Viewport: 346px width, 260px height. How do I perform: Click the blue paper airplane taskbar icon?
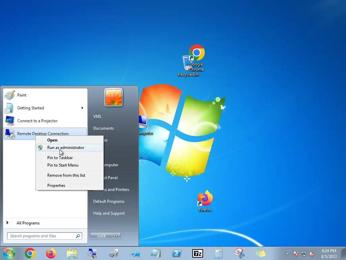coord(135,254)
